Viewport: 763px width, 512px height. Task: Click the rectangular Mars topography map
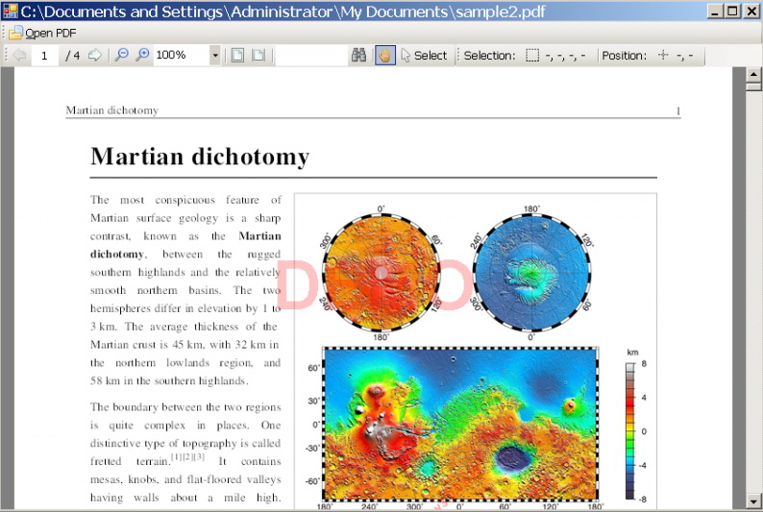(460, 424)
